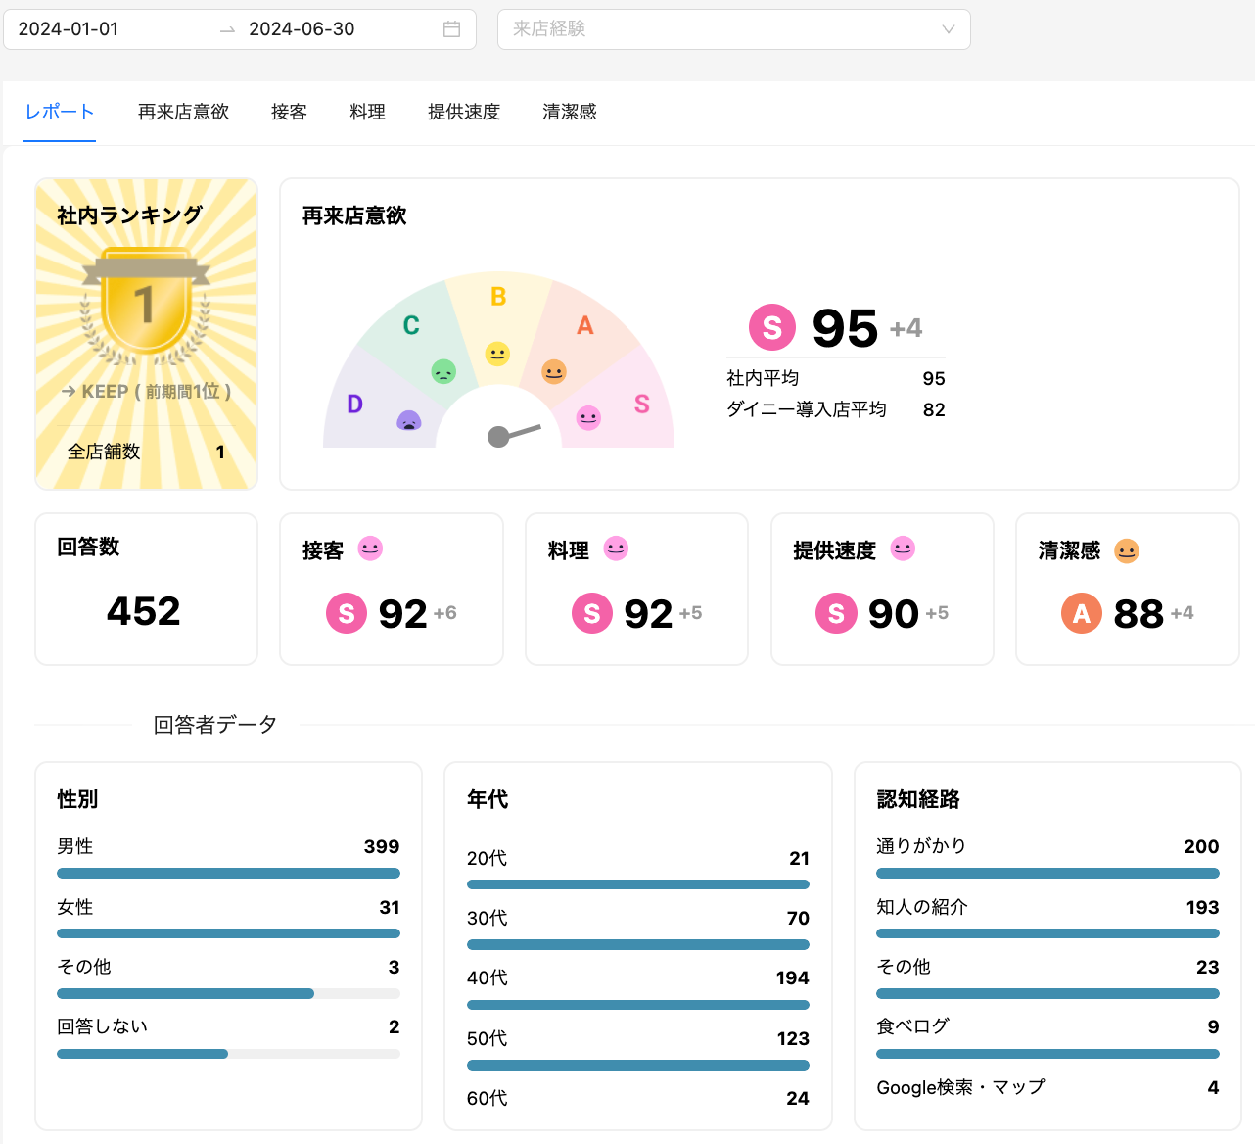Click the 40代 progress bar
Viewport: 1255px width, 1144px height.
[638, 1005]
